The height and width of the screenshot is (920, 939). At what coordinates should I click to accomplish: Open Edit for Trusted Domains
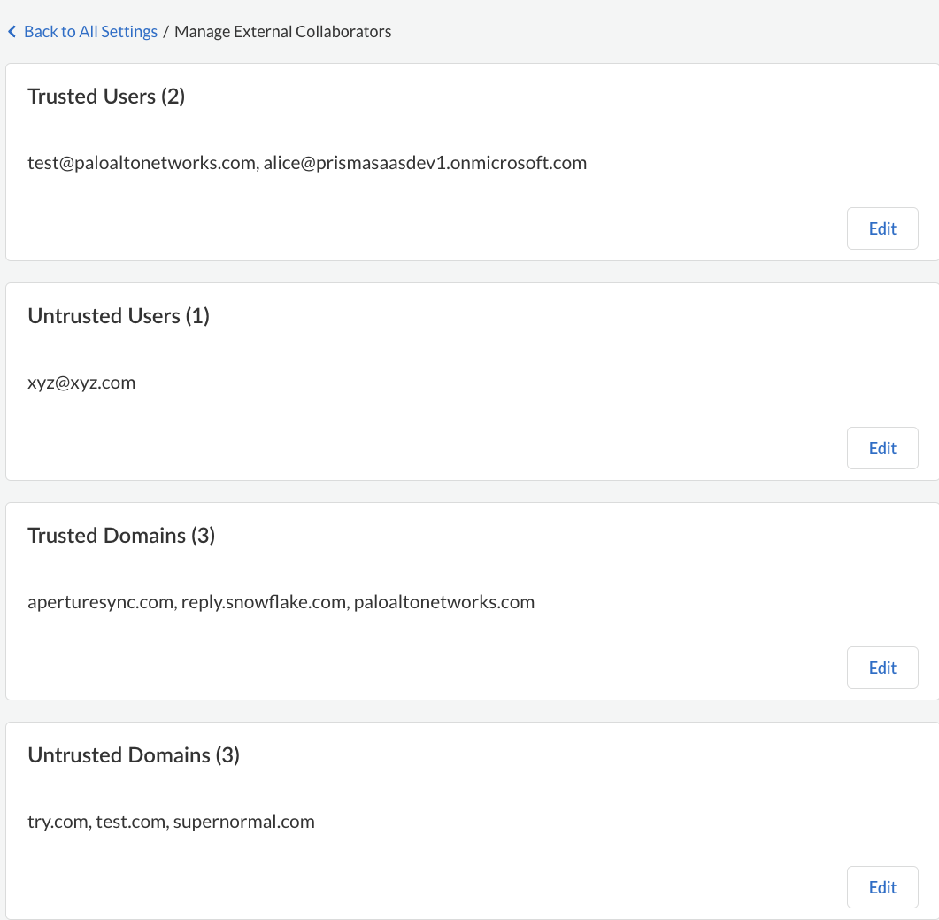click(x=881, y=668)
